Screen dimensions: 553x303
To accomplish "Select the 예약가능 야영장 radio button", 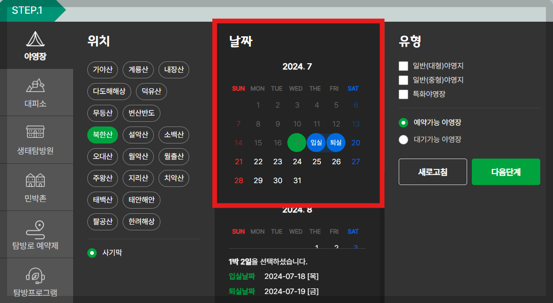I will point(403,122).
